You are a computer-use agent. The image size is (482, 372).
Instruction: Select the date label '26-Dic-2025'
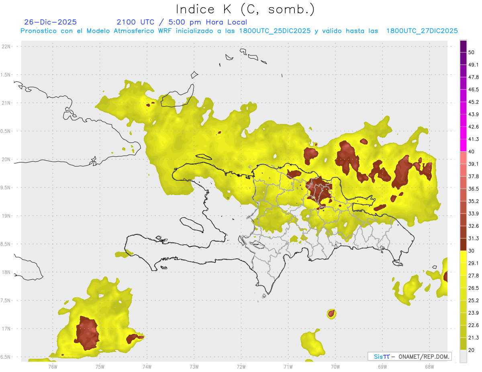pyautogui.click(x=50, y=22)
